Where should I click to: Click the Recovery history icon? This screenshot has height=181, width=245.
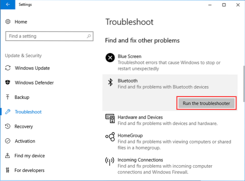click(x=8, y=126)
